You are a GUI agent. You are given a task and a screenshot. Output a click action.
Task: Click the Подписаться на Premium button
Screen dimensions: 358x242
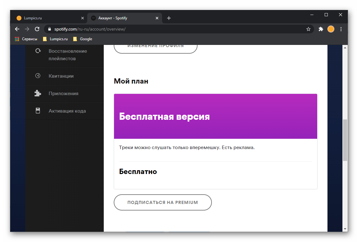[163, 202]
